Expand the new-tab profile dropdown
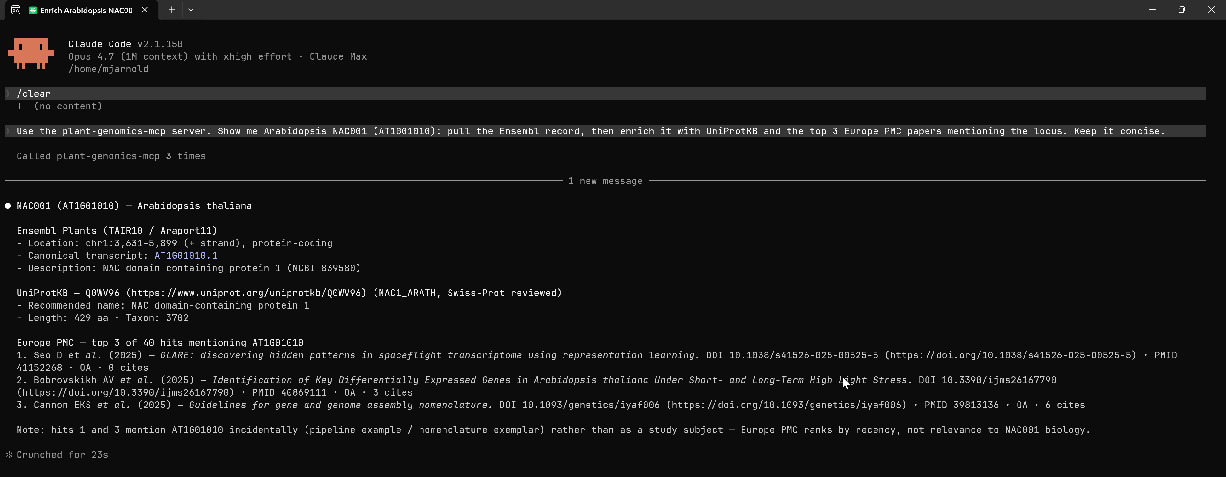 tap(191, 10)
